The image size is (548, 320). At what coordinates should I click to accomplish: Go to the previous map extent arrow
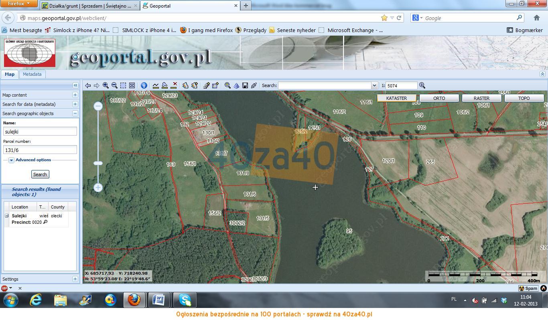[88, 85]
